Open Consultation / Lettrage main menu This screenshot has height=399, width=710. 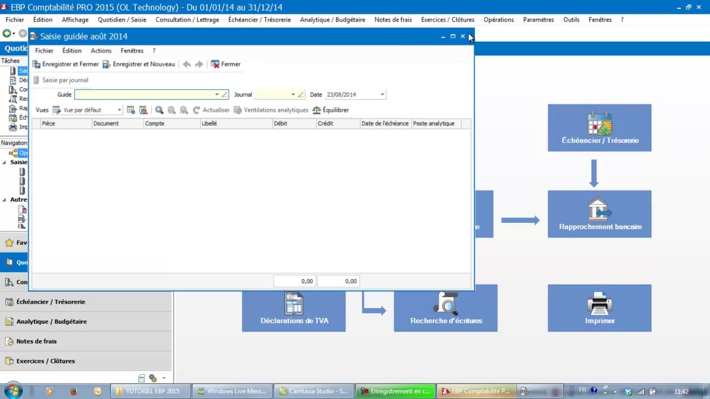(x=187, y=19)
